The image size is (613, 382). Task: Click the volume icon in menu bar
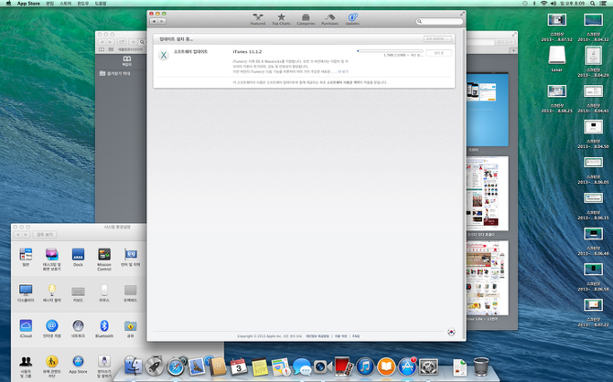coord(553,3)
